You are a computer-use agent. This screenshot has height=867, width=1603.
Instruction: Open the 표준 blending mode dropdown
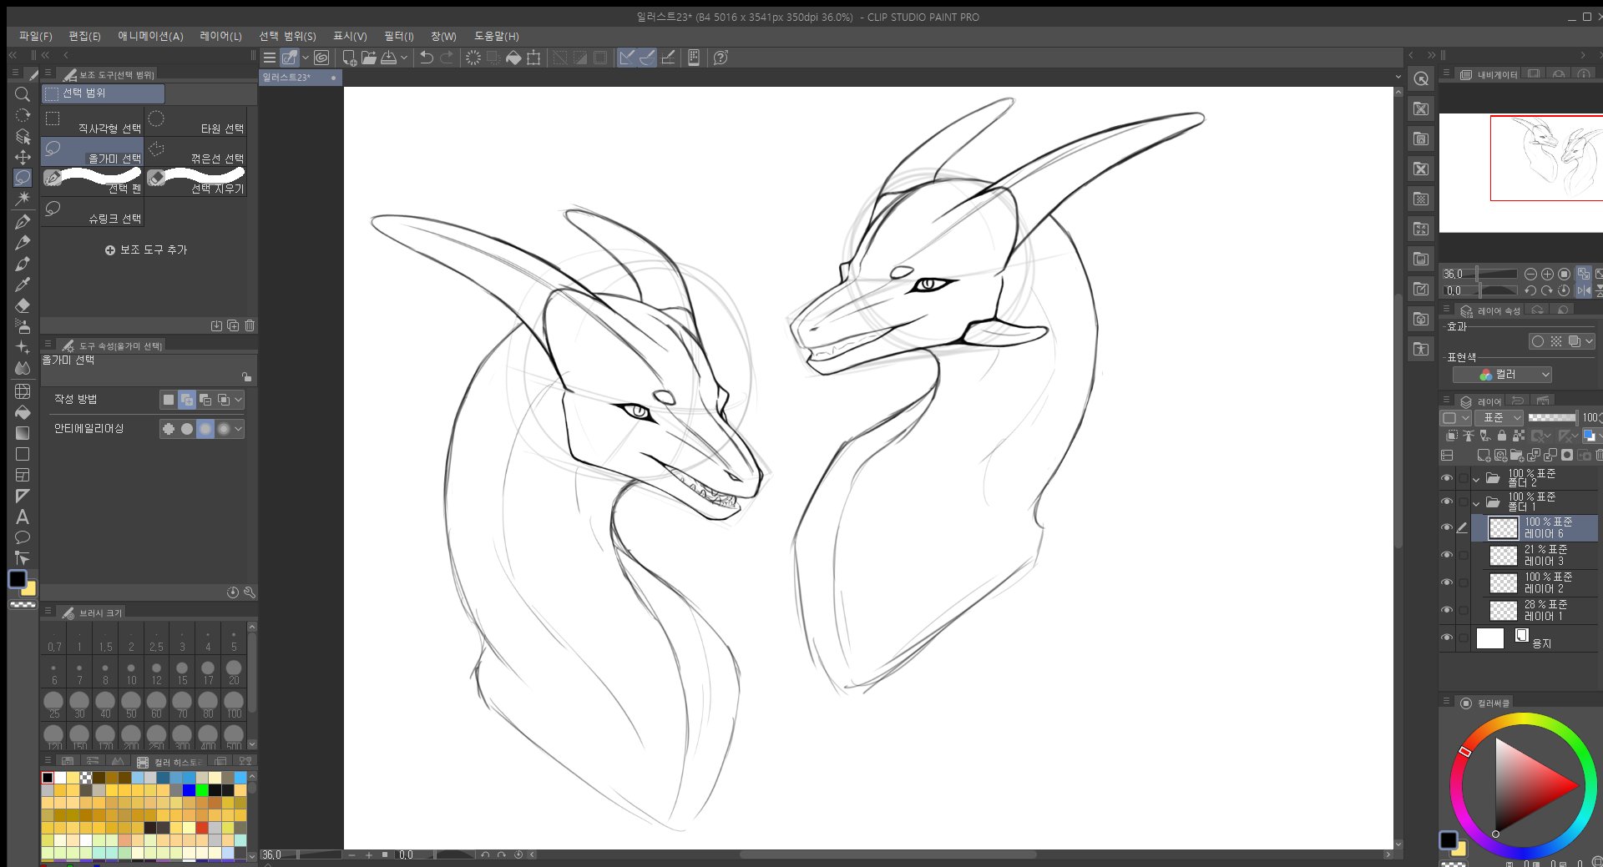(1499, 417)
